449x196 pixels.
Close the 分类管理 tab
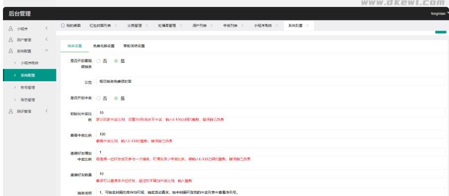[146, 26]
